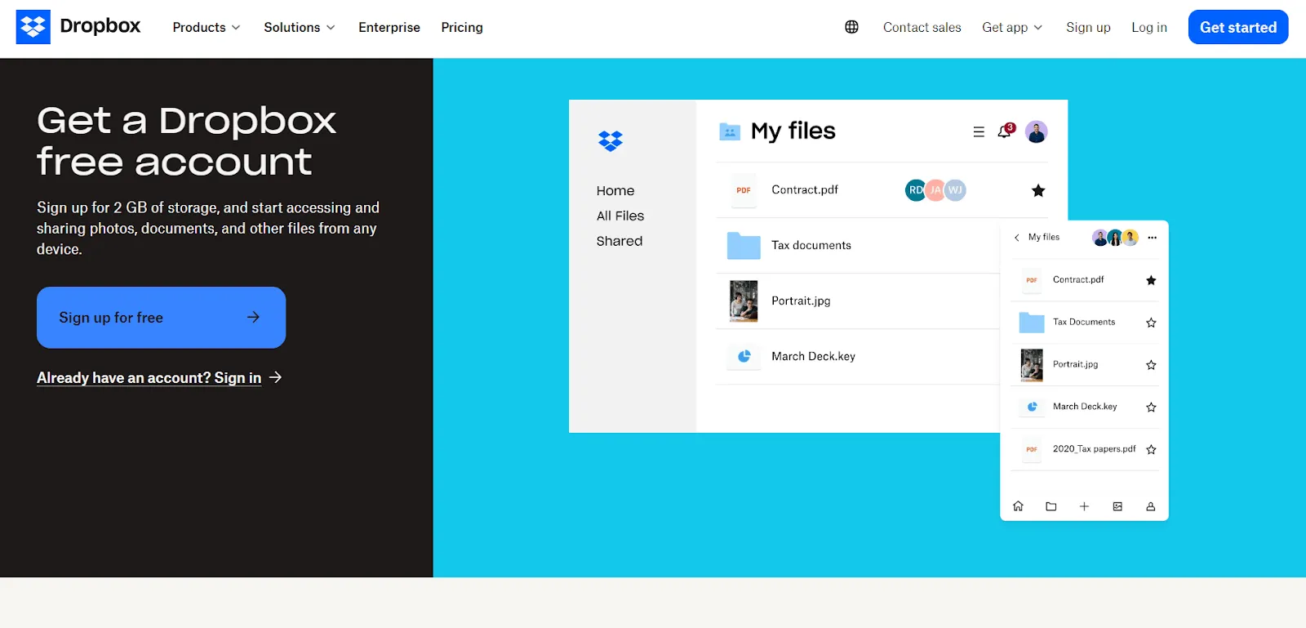Click the user avatar in My files header
This screenshot has height=628, width=1306.
tap(1037, 131)
